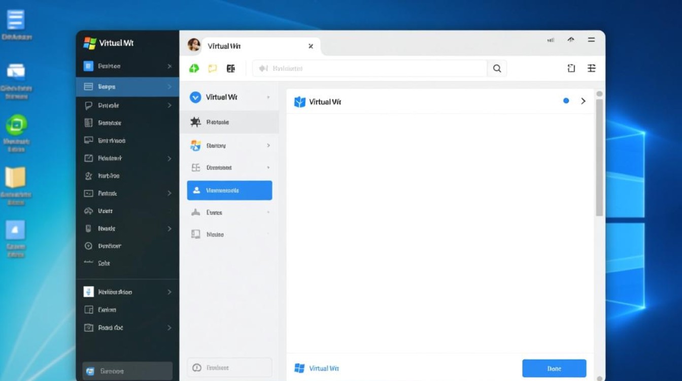The width and height of the screenshot is (682, 381).
Task: Click the user avatar beside the tab
Action: (194, 45)
